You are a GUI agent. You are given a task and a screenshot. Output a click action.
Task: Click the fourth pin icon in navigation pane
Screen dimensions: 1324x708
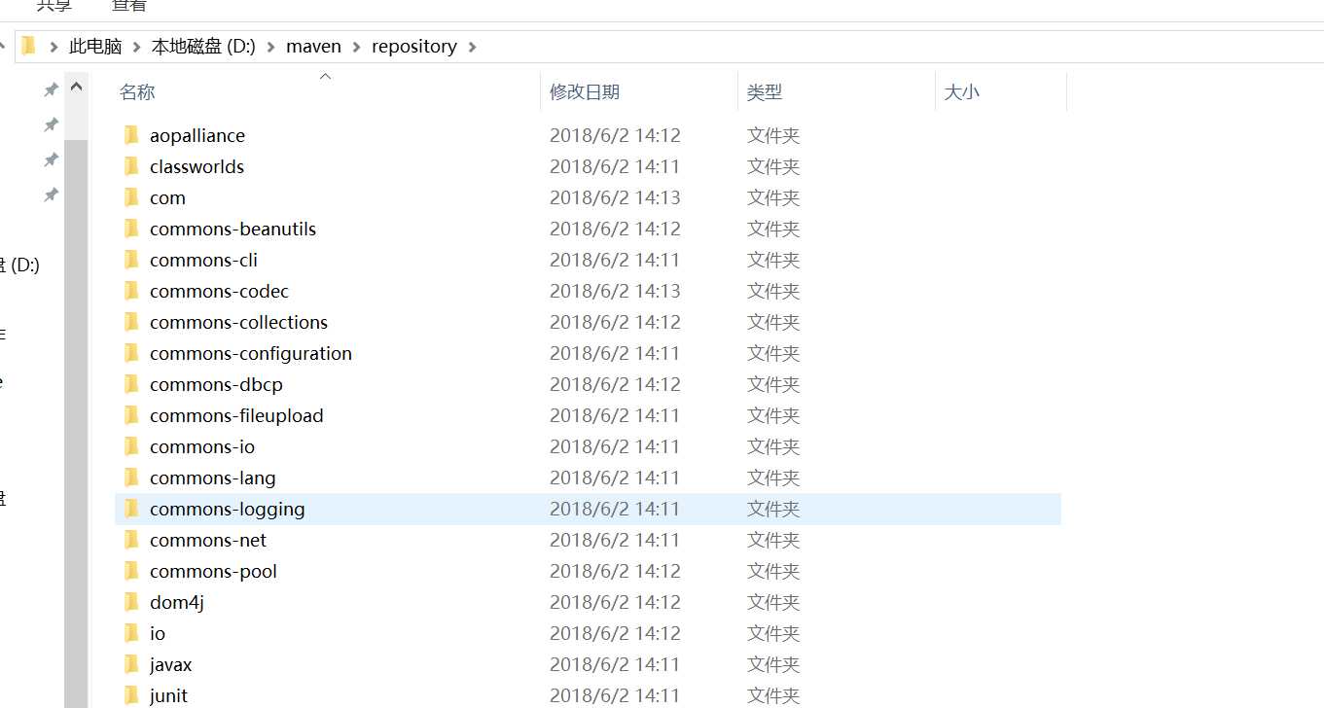[x=51, y=195]
